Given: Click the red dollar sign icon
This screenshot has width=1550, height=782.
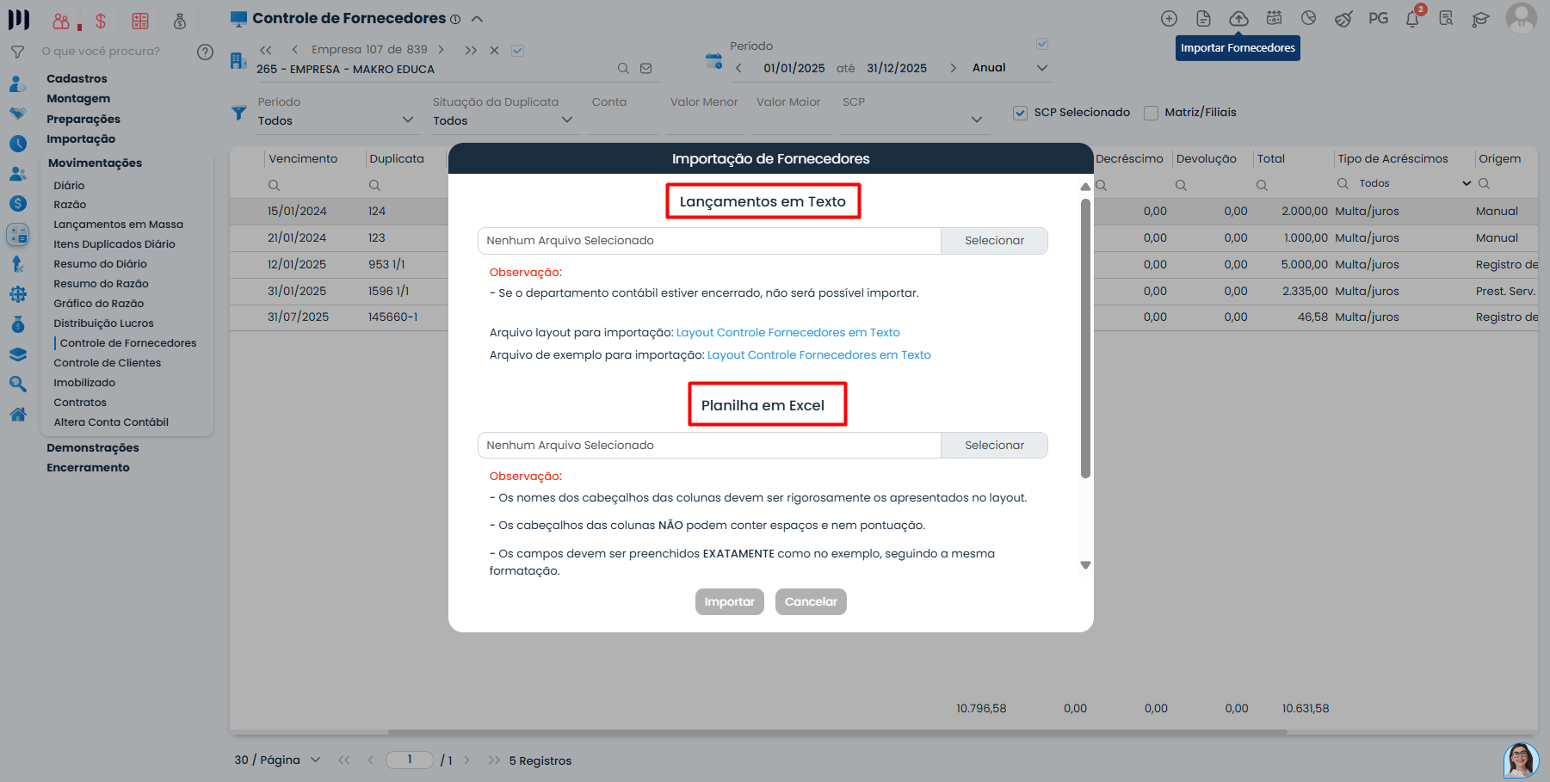Looking at the screenshot, I should pyautogui.click(x=101, y=21).
